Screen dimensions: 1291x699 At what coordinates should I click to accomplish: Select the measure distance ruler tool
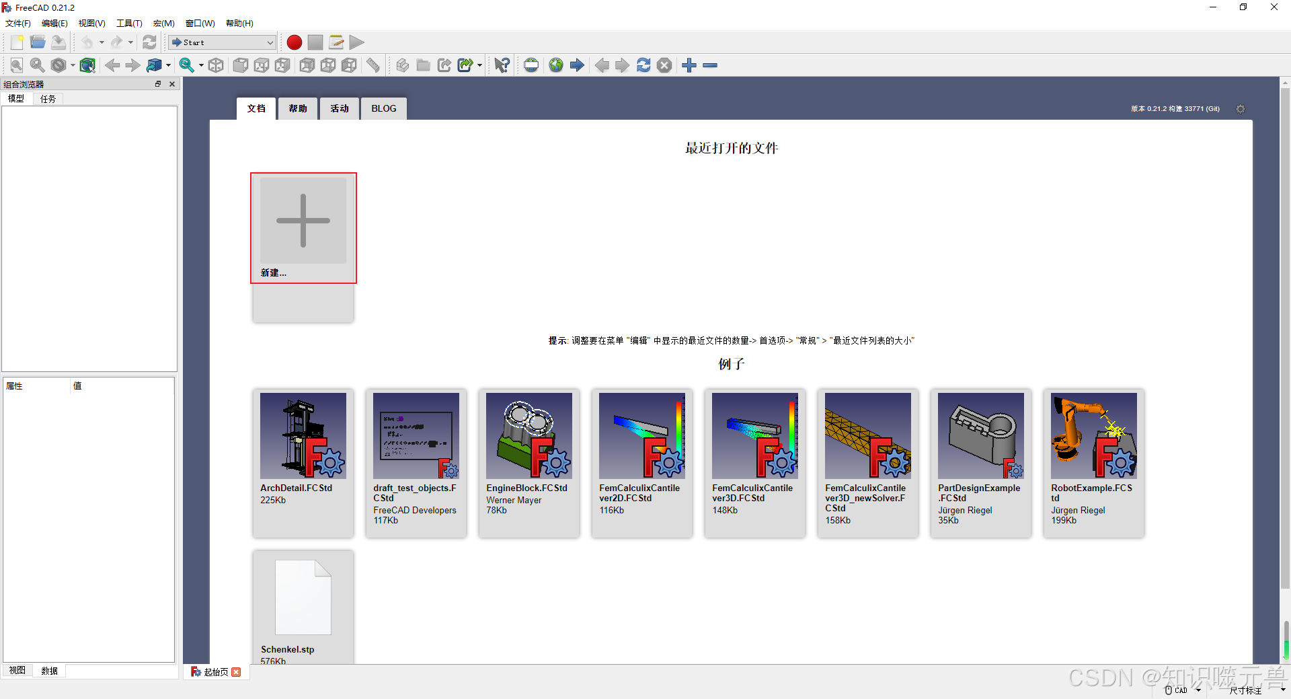373,65
